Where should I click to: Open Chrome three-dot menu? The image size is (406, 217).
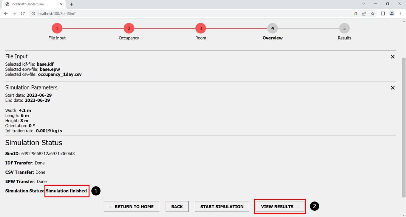(x=400, y=13)
